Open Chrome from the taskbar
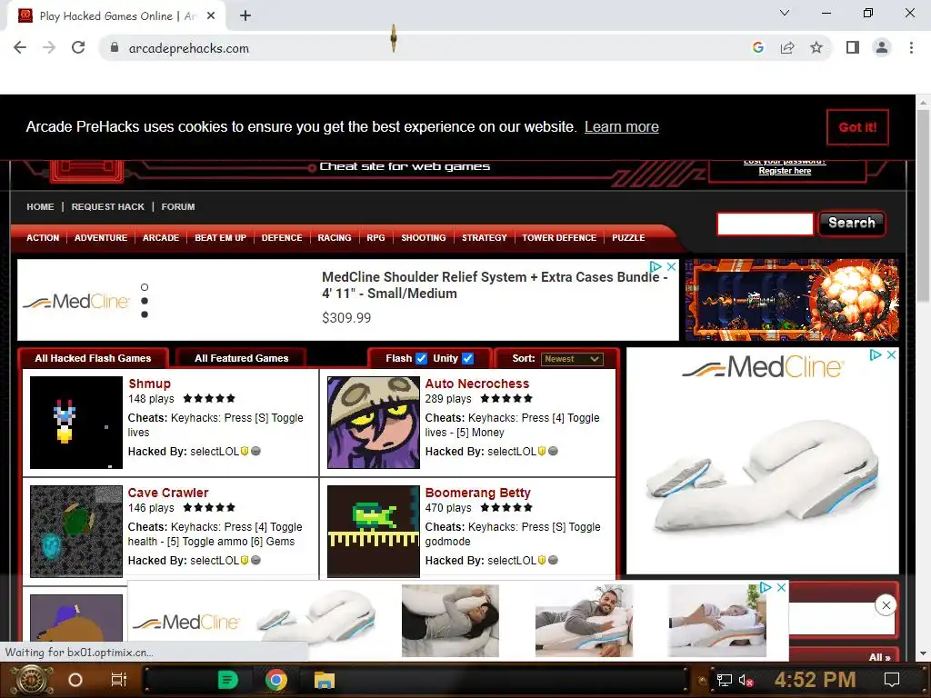Screen dimensions: 931x698 pos(276,680)
